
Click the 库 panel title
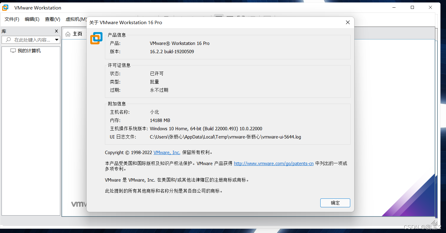tap(4, 31)
